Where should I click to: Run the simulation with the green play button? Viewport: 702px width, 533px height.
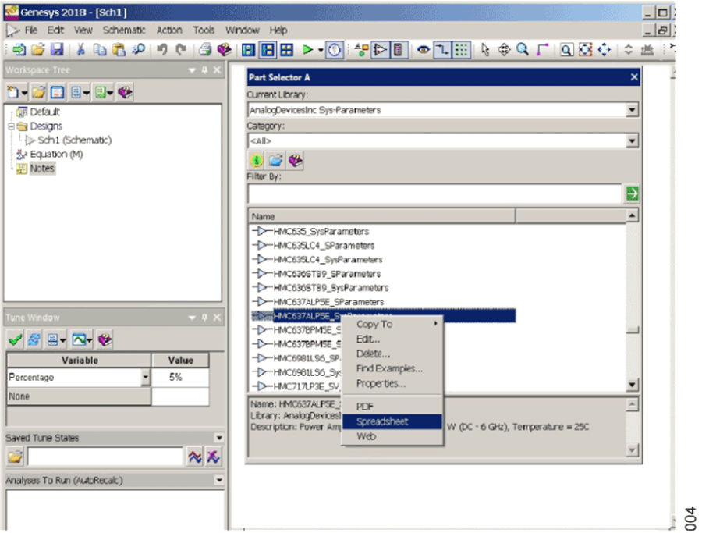pos(307,49)
